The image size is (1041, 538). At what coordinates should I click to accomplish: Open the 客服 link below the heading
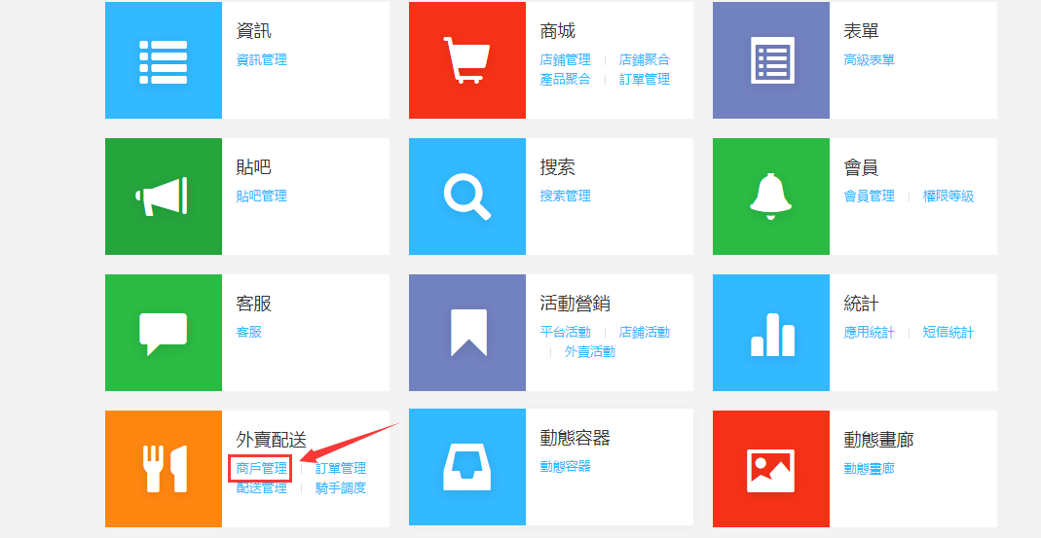coord(249,332)
